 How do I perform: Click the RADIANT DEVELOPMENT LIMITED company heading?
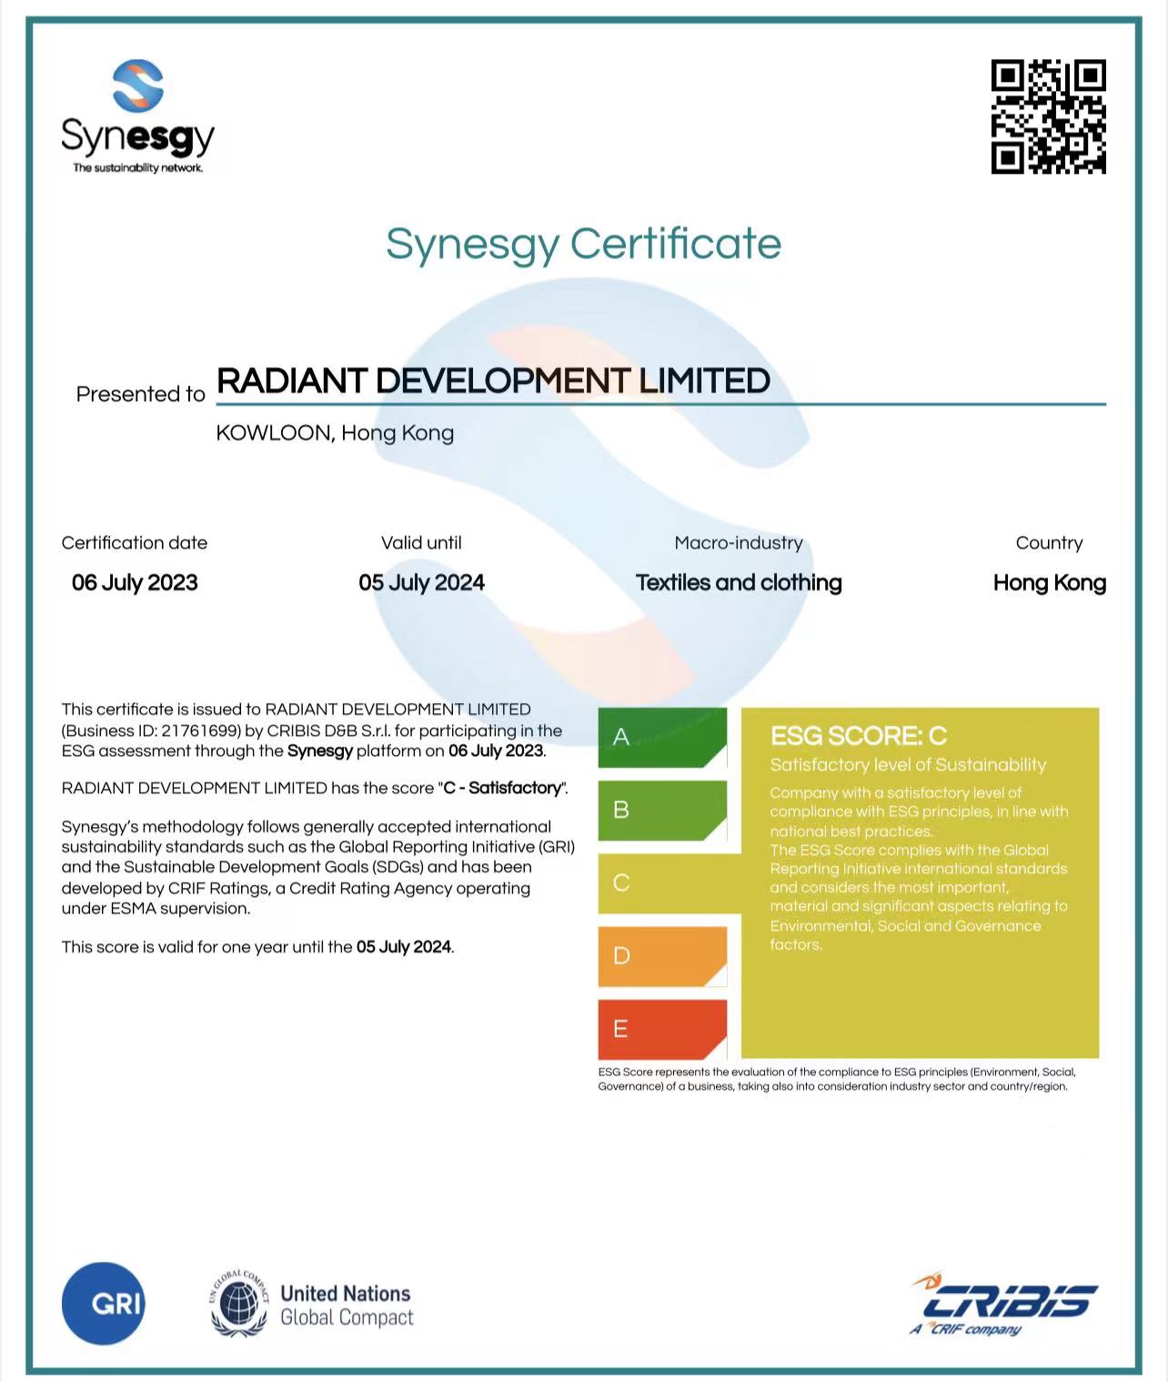[x=494, y=380]
